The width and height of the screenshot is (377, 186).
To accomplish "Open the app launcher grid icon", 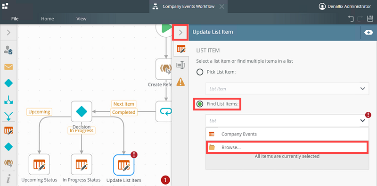I will tap(5, 6).
